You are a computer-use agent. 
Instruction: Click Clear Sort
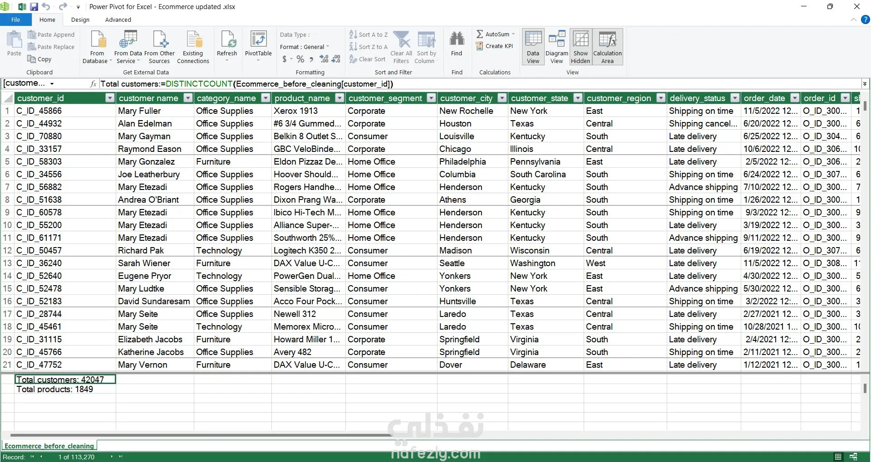click(x=368, y=59)
